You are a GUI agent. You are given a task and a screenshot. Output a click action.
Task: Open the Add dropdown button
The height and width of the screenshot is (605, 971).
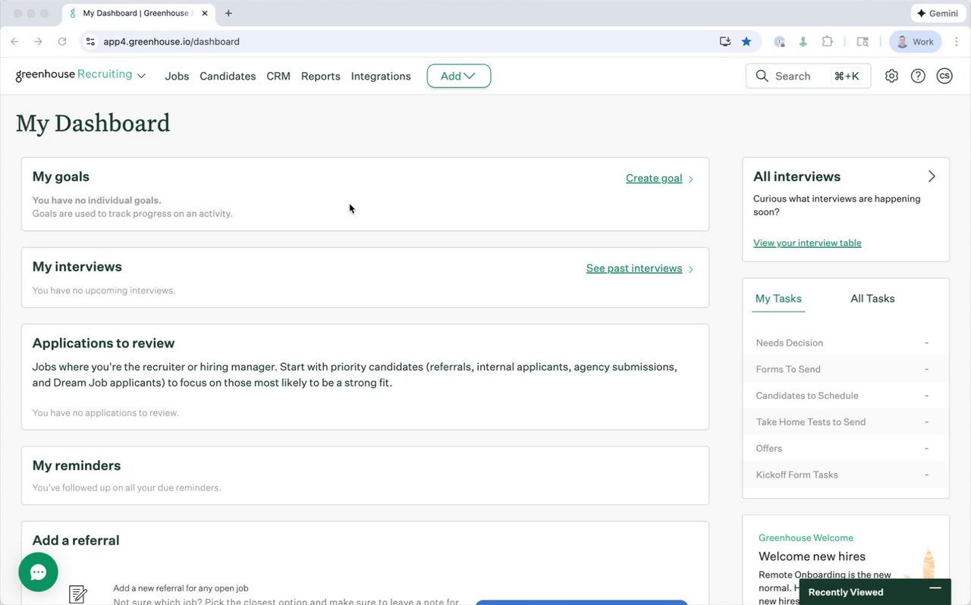click(459, 76)
